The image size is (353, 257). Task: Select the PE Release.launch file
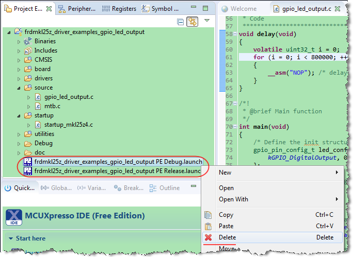click(117, 171)
